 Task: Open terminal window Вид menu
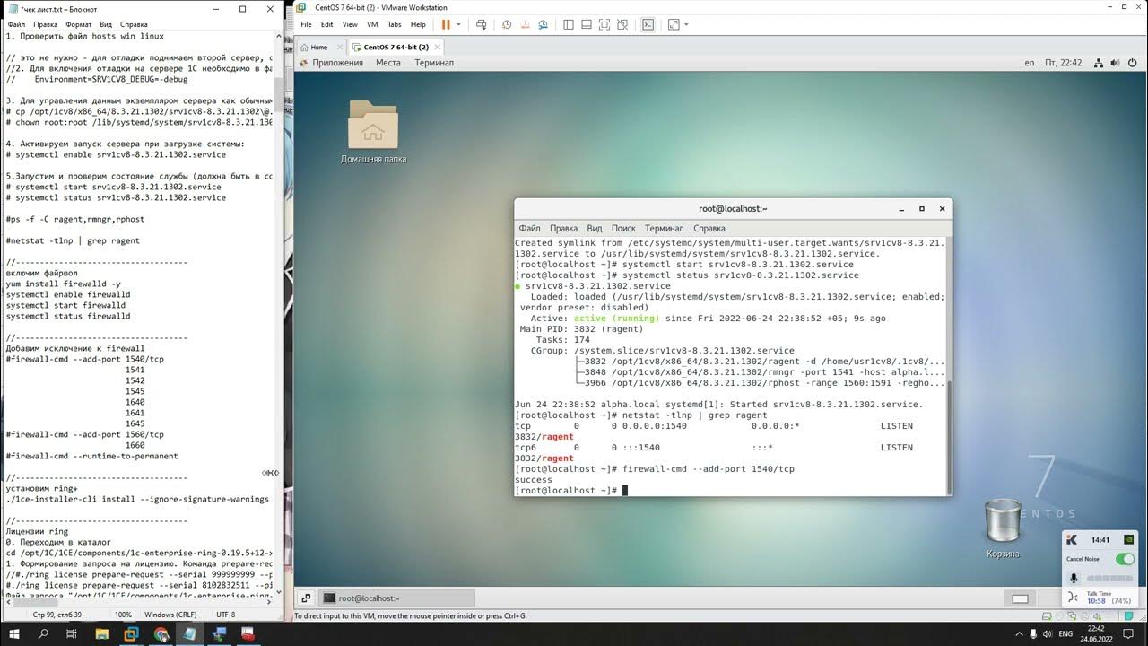click(595, 229)
